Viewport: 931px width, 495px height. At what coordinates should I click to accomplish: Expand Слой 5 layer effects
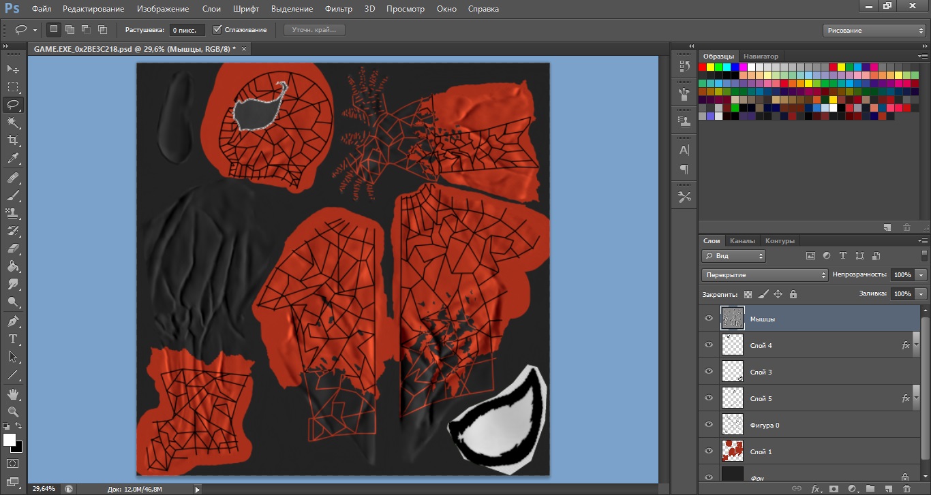pos(917,398)
